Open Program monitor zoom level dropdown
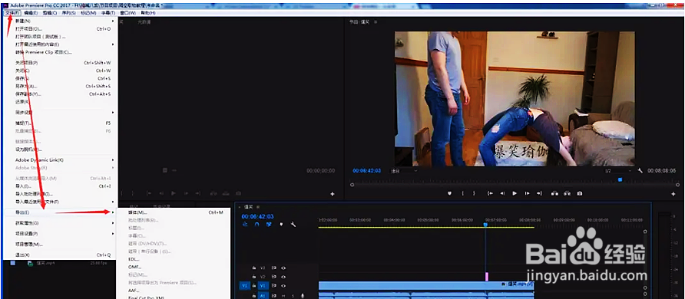 (x=405, y=171)
